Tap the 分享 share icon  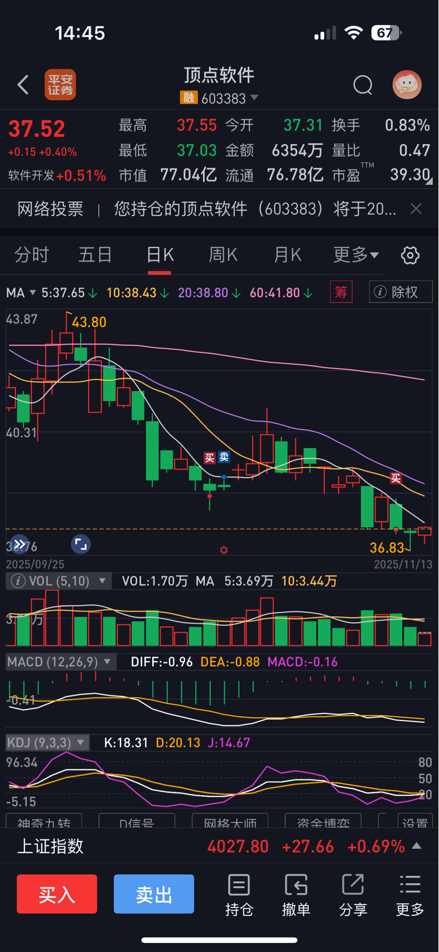click(x=353, y=895)
